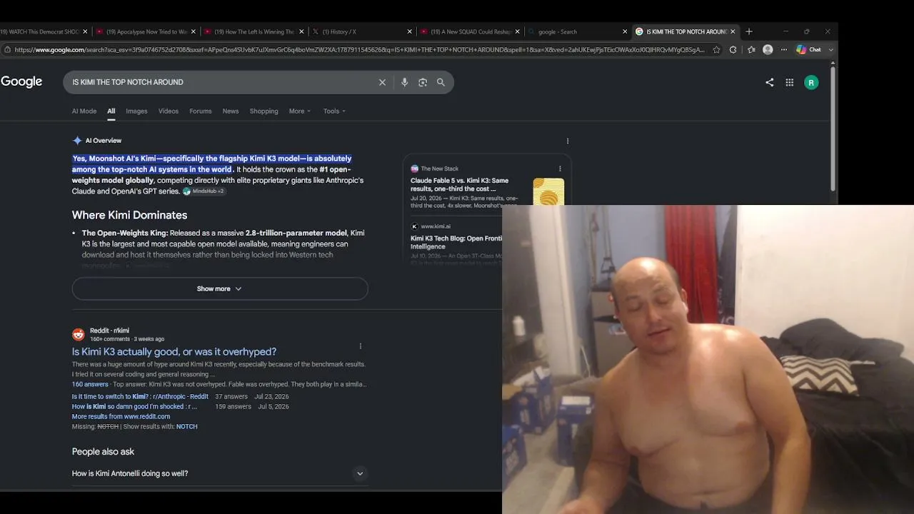
Task: Switch to the AI Mode tab
Action: tap(84, 111)
